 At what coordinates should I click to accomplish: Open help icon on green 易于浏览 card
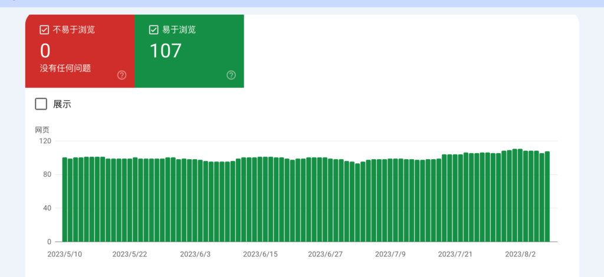231,75
